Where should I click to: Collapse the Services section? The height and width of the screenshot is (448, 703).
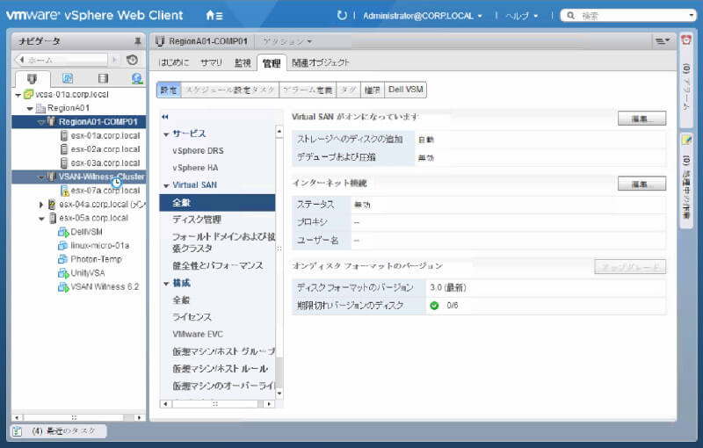(x=166, y=134)
